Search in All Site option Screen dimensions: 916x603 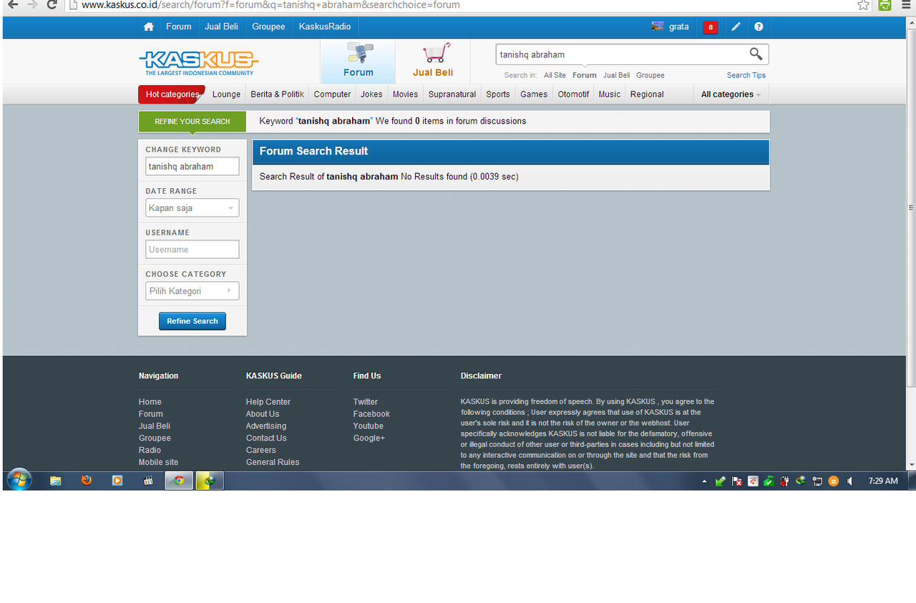[x=555, y=75]
